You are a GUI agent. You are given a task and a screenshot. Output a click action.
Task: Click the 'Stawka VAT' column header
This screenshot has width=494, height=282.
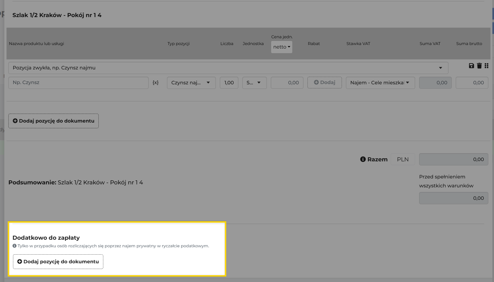click(358, 44)
